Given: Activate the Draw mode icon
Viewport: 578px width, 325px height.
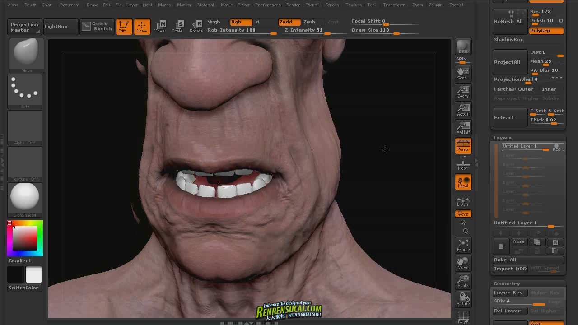Looking at the screenshot, I should click(142, 27).
